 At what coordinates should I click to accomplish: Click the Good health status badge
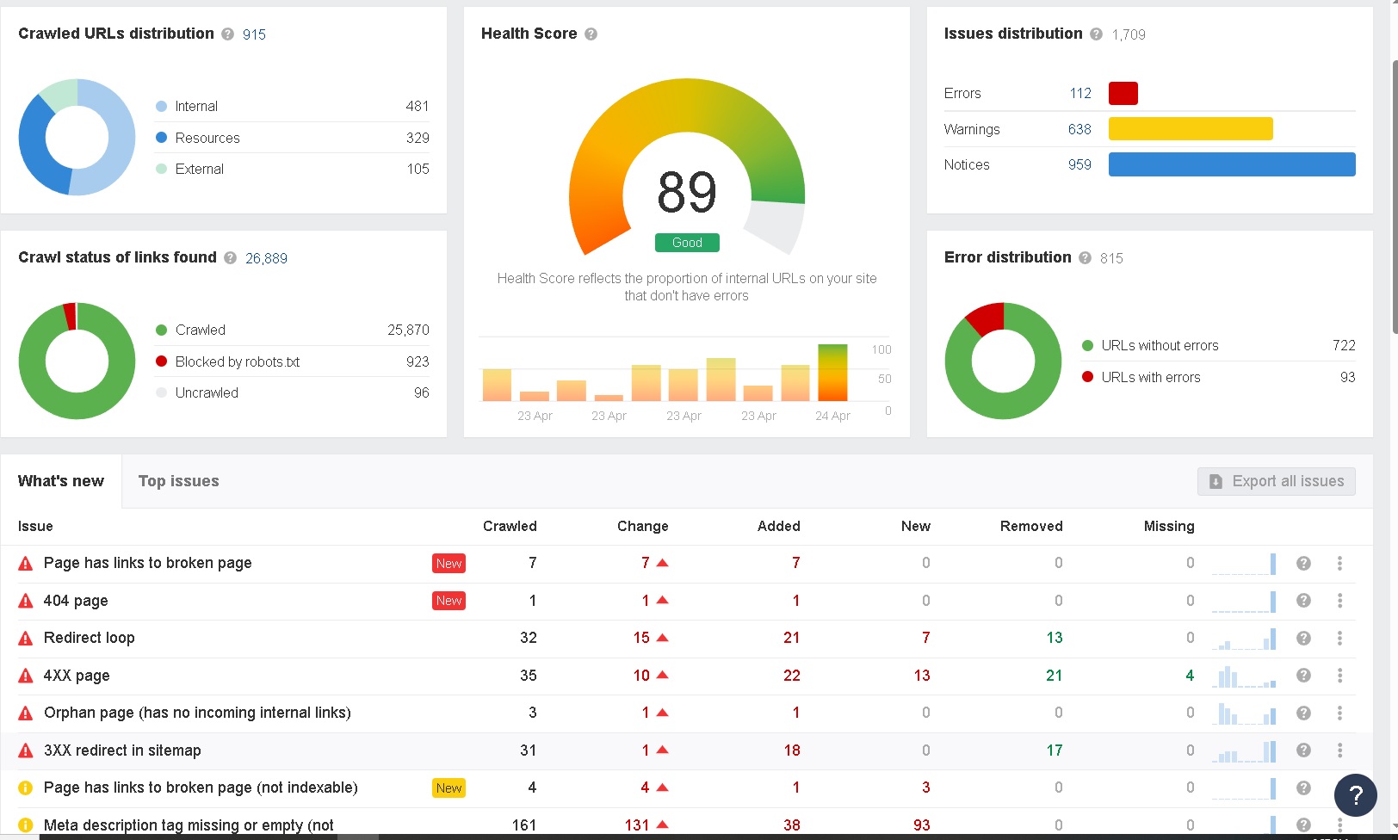click(687, 243)
